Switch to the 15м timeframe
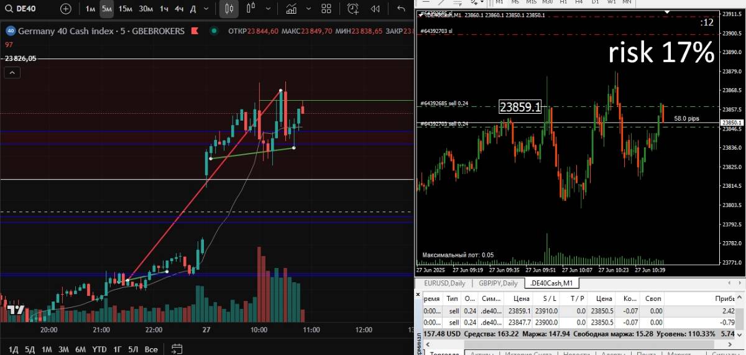Image resolution: width=746 pixels, height=355 pixels. pyautogui.click(x=125, y=9)
